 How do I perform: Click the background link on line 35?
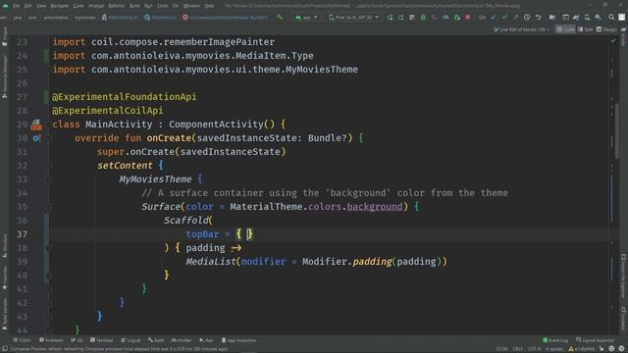pos(375,207)
